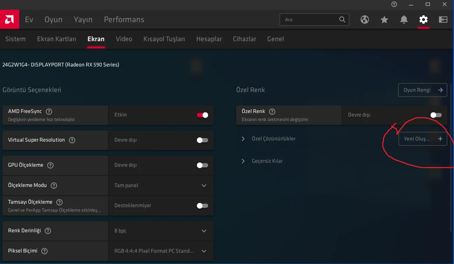
Task: Show help for GPU Ölçekleme
Action: click(50, 165)
